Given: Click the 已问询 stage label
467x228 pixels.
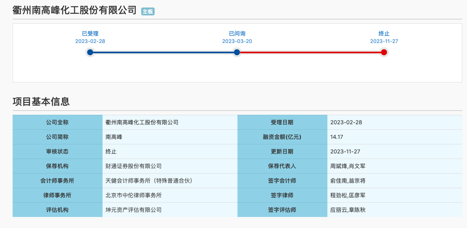Looking at the screenshot, I should 237,34.
